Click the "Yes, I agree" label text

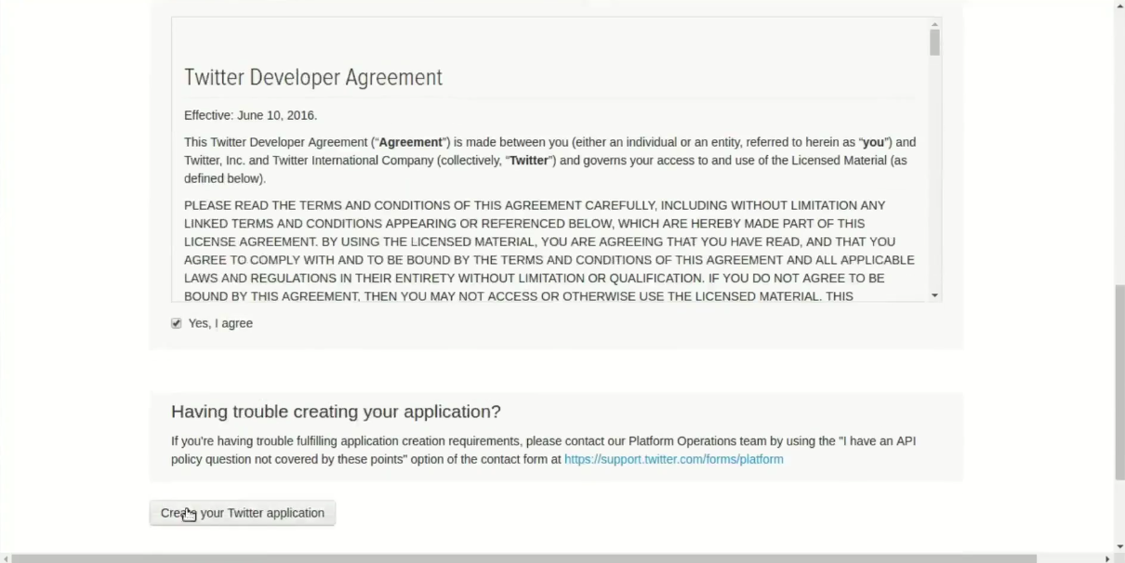coord(220,323)
